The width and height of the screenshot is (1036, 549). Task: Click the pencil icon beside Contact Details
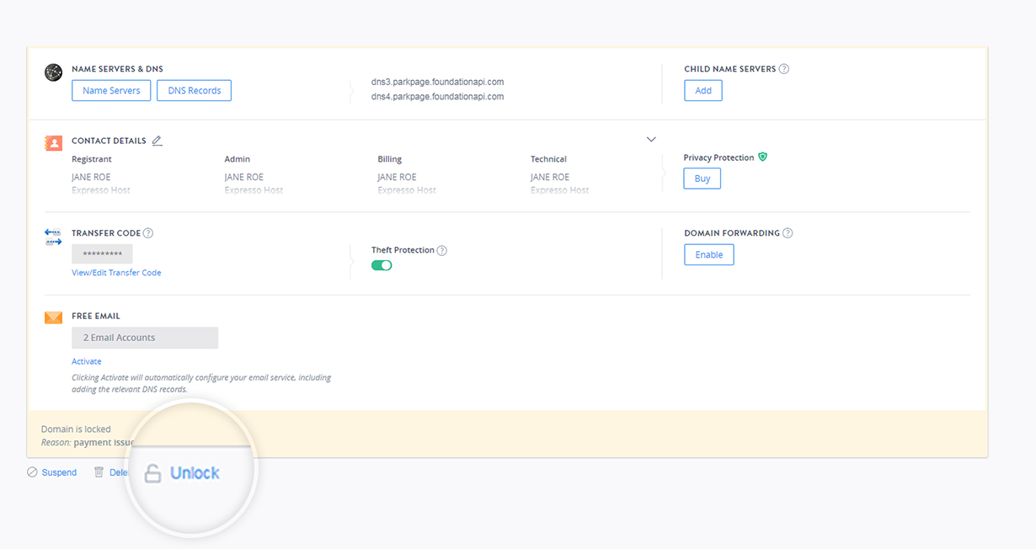pos(158,141)
